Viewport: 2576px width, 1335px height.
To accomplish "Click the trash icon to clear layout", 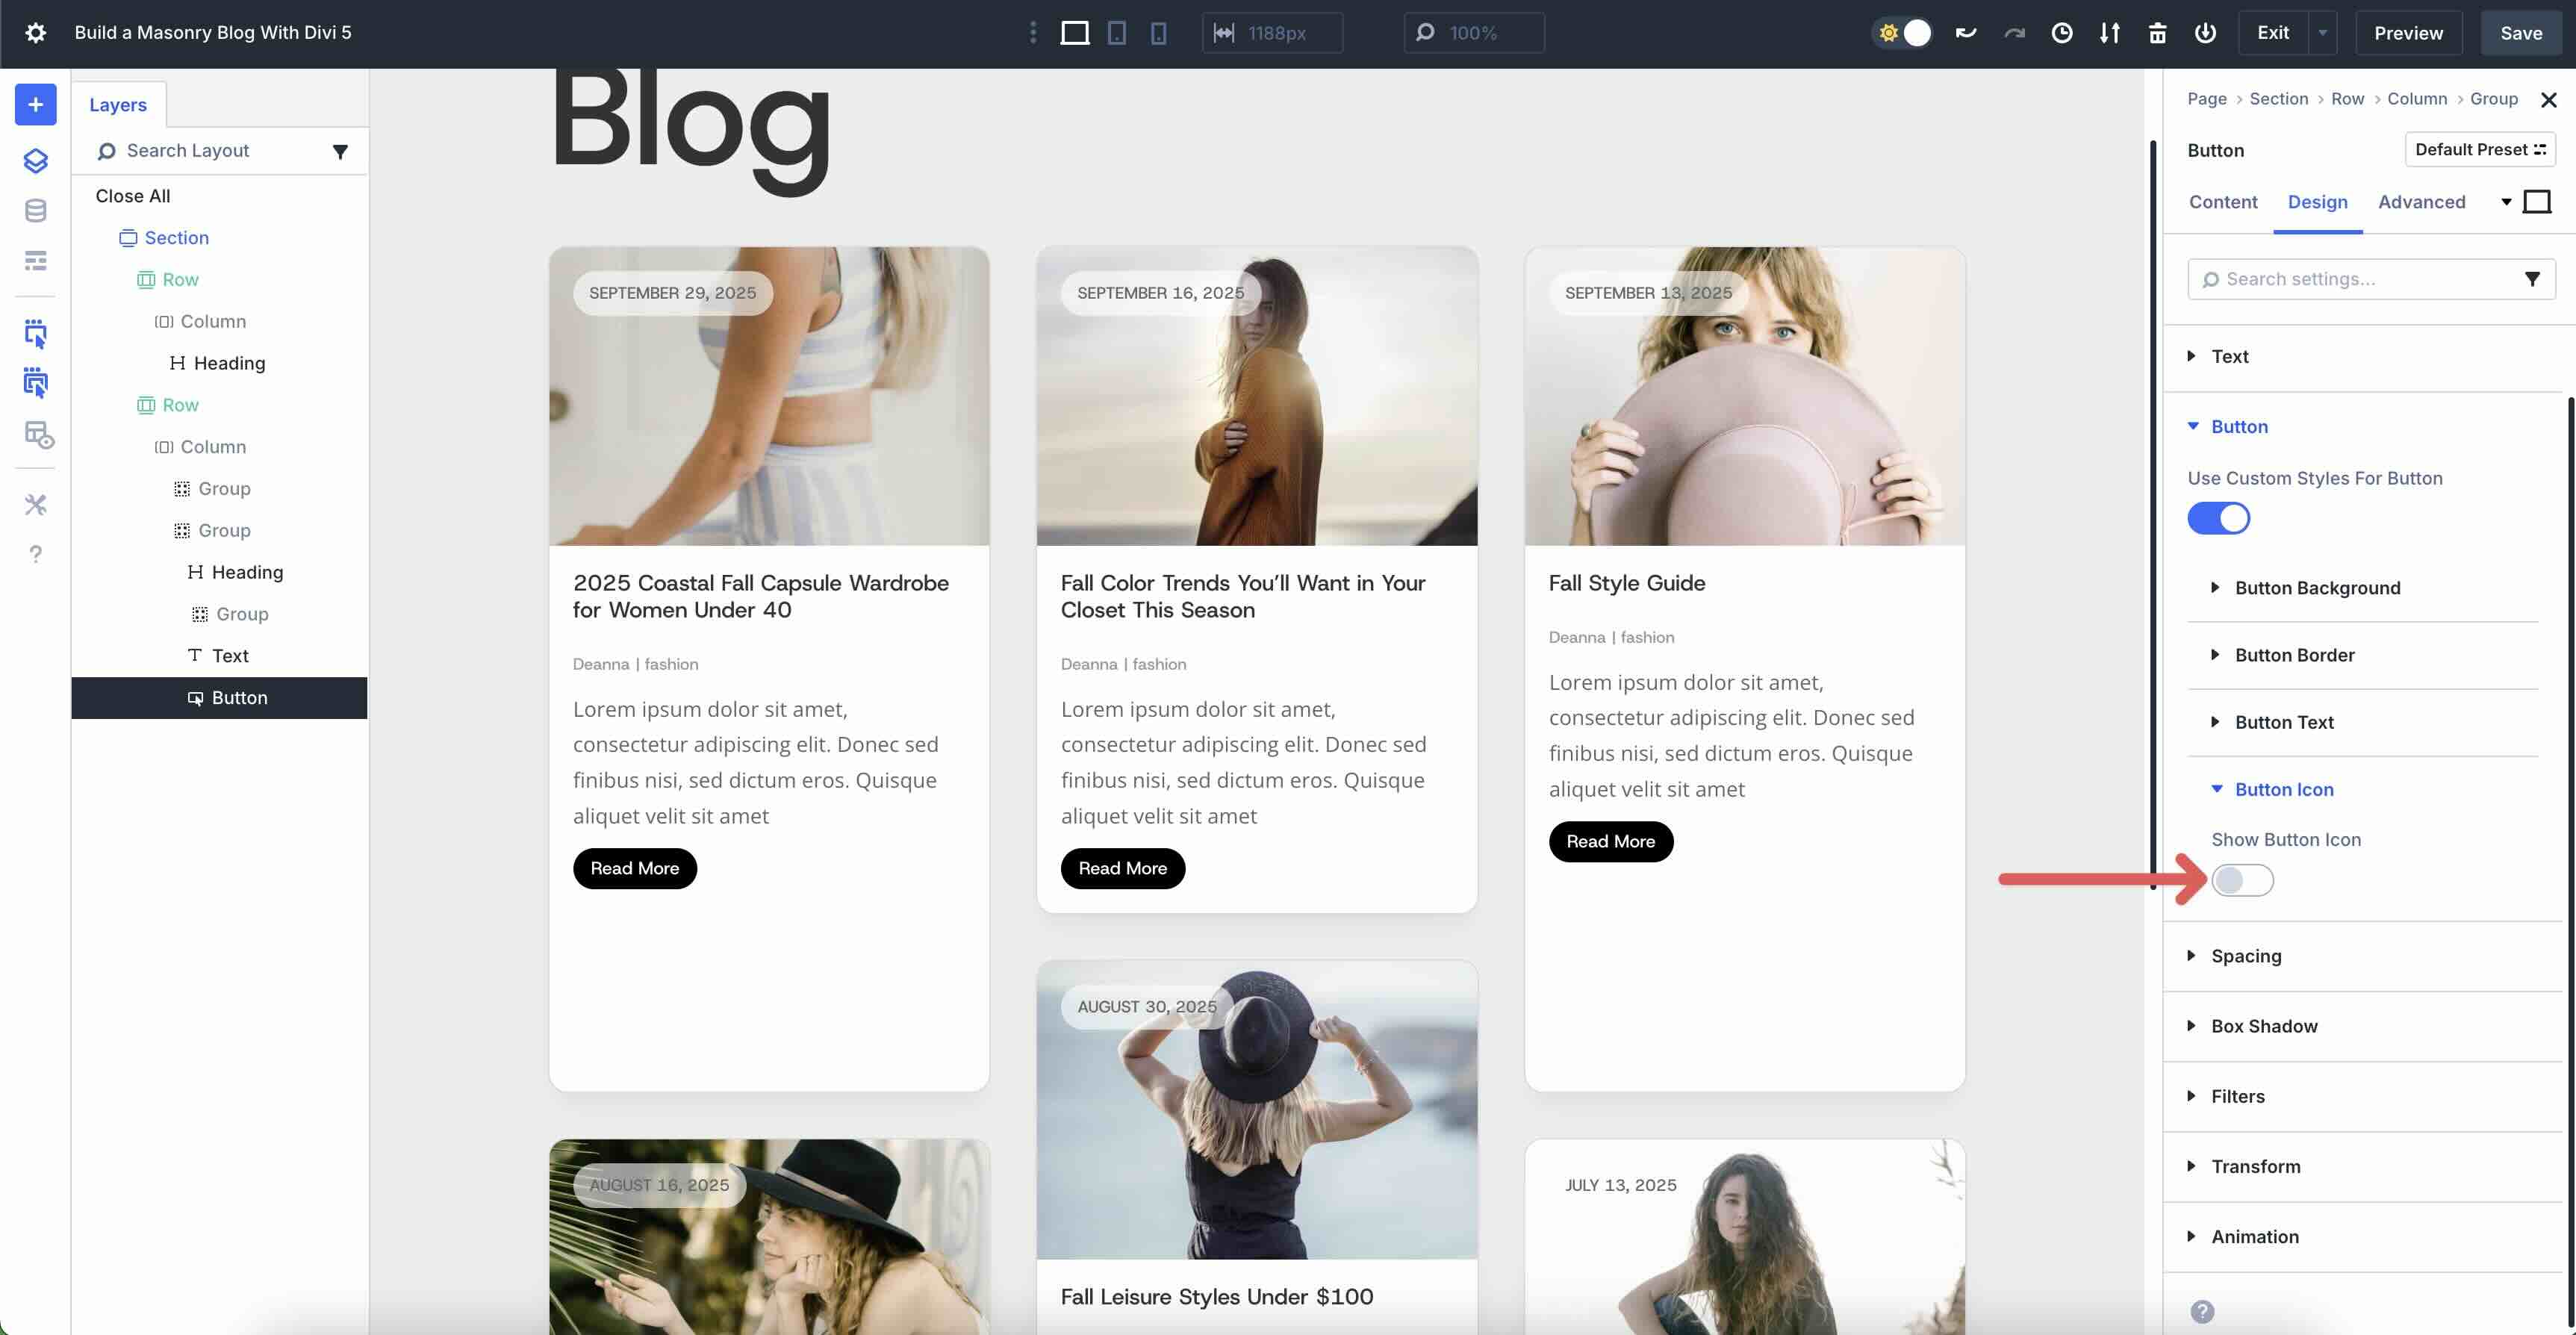I will 2157,32.
